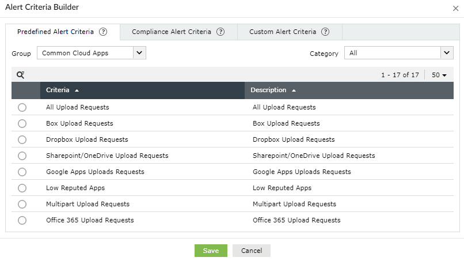The image size is (464, 261).
Task: Open the rows-per-page 50 dropdown
Action: [x=439, y=75]
